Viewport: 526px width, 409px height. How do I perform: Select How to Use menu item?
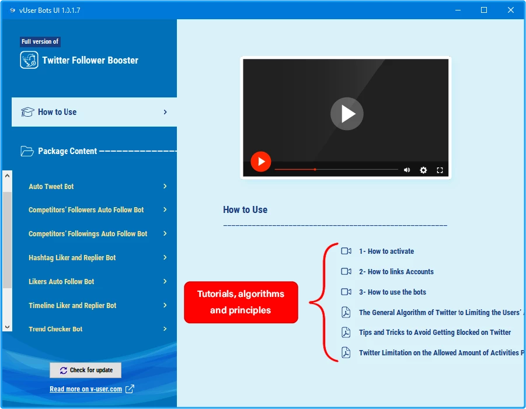(x=94, y=112)
